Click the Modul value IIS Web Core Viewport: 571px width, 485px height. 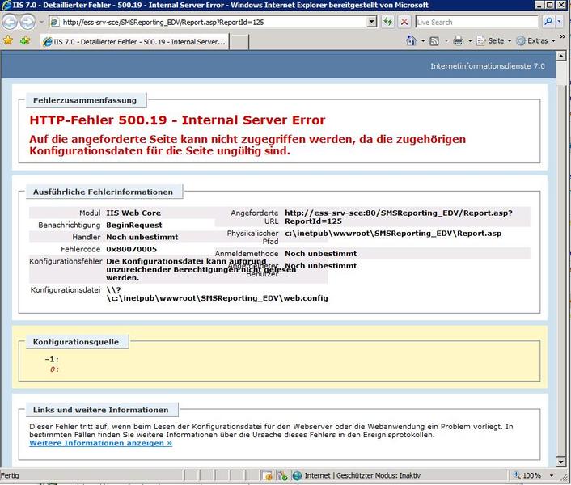[x=133, y=213]
